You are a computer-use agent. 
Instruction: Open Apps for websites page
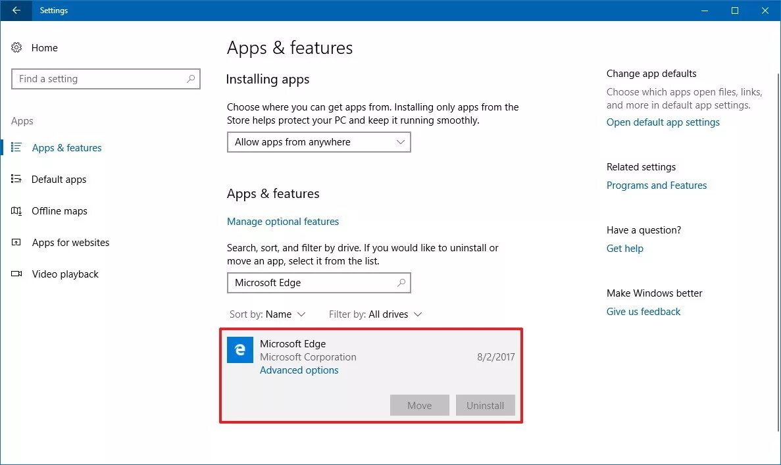70,243
